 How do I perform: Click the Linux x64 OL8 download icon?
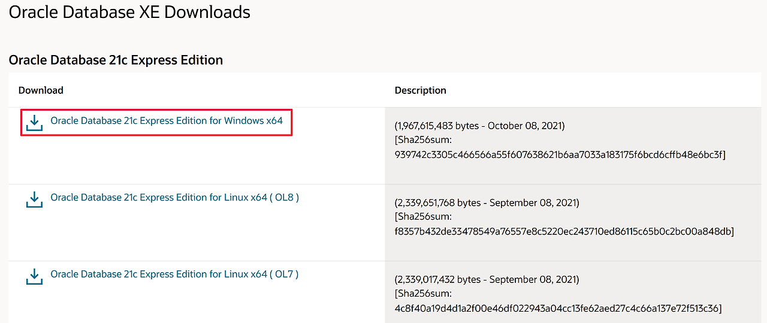(x=35, y=199)
